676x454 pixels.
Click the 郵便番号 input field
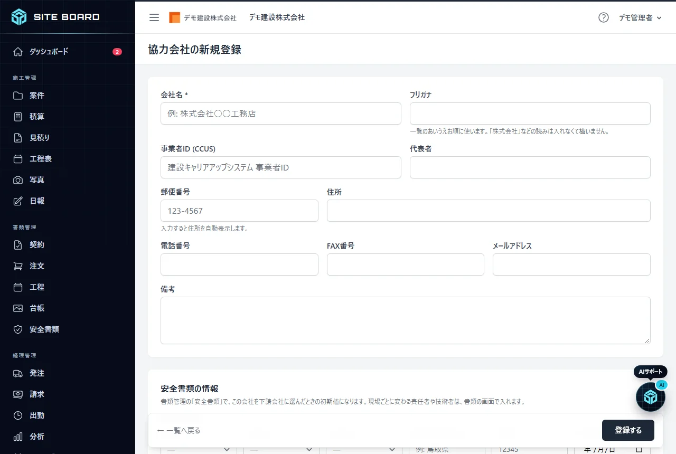pyautogui.click(x=239, y=211)
